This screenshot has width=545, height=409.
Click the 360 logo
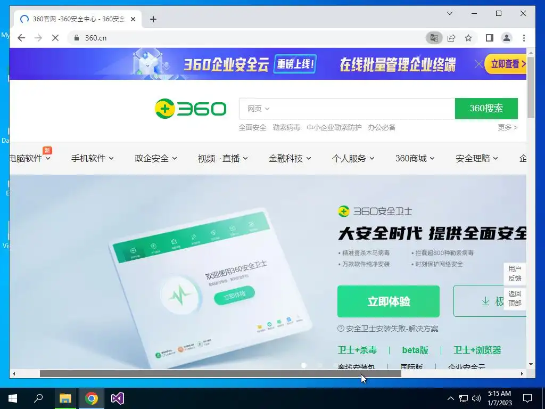tap(191, 109)
